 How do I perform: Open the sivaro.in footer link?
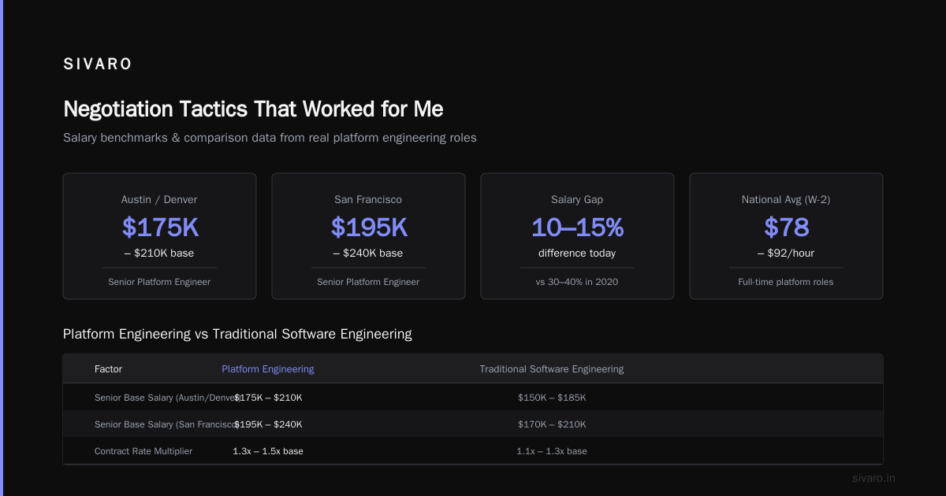point(873,478)
